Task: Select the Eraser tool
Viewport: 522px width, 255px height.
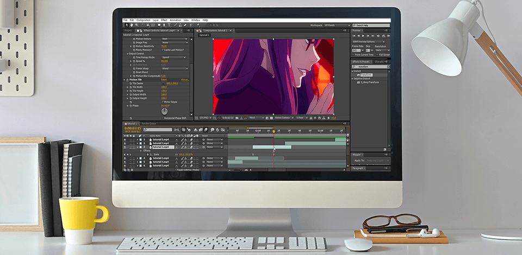Action: click(185, 25)
